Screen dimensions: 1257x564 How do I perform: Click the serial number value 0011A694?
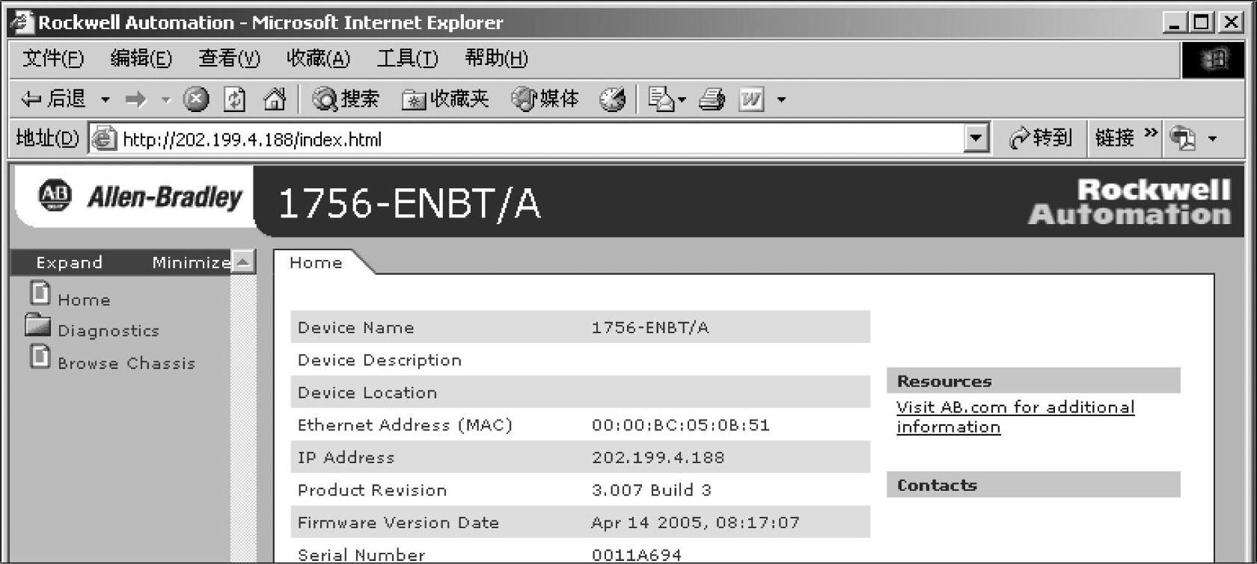[637, 555]
